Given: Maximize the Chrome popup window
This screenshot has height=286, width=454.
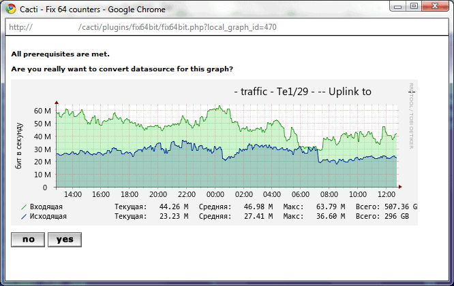Looking at the screenshot, I should pyautogui.click(x=414, y=6).
